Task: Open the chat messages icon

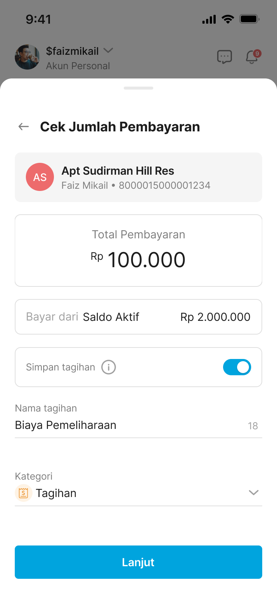Action: [224, 57]
